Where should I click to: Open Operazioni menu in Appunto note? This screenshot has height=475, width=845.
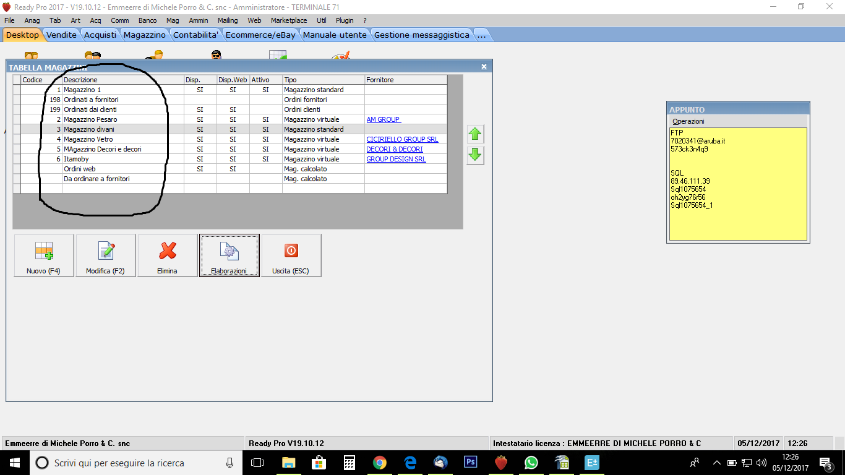[688, 121]
